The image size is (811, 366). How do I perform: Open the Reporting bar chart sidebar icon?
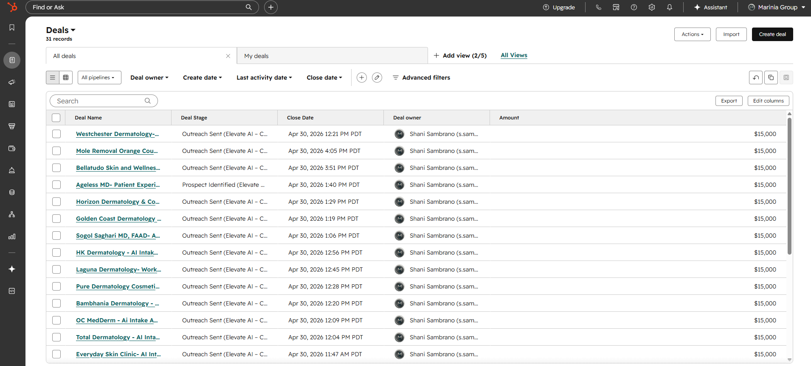12,236
